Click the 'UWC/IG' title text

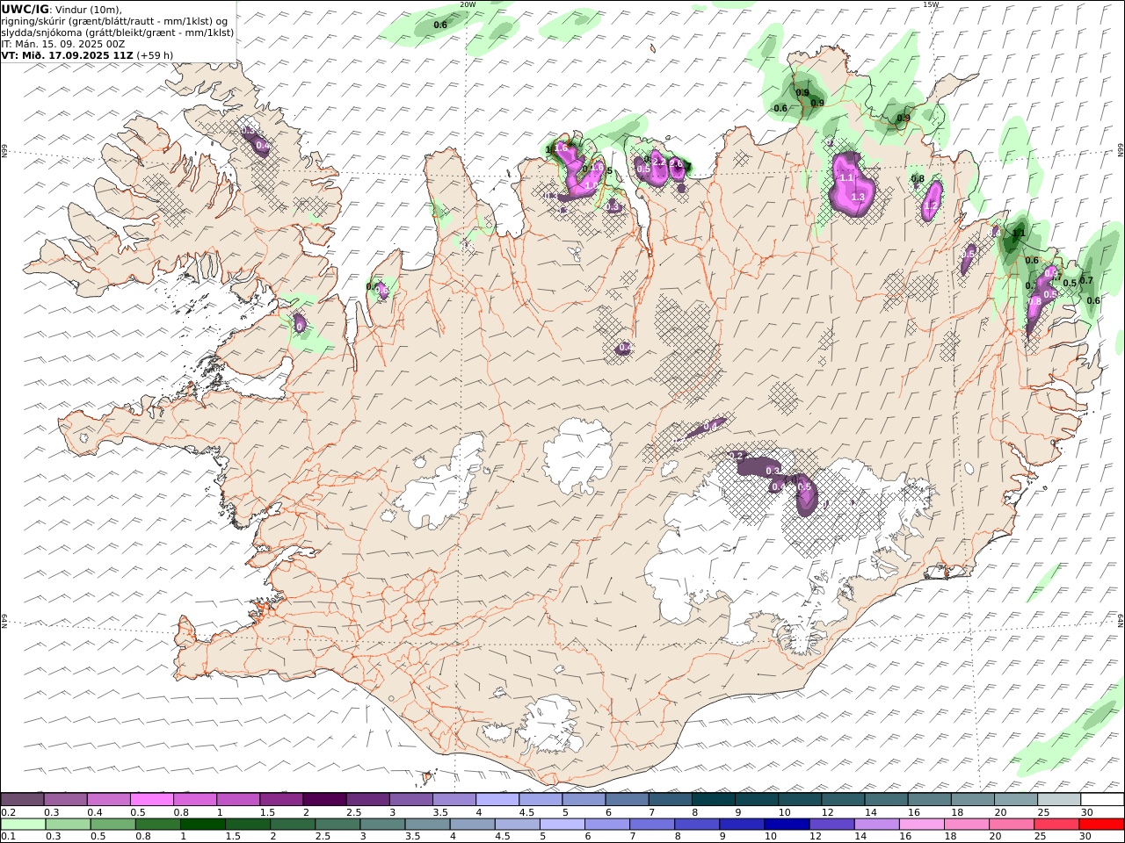click(25, 9)
